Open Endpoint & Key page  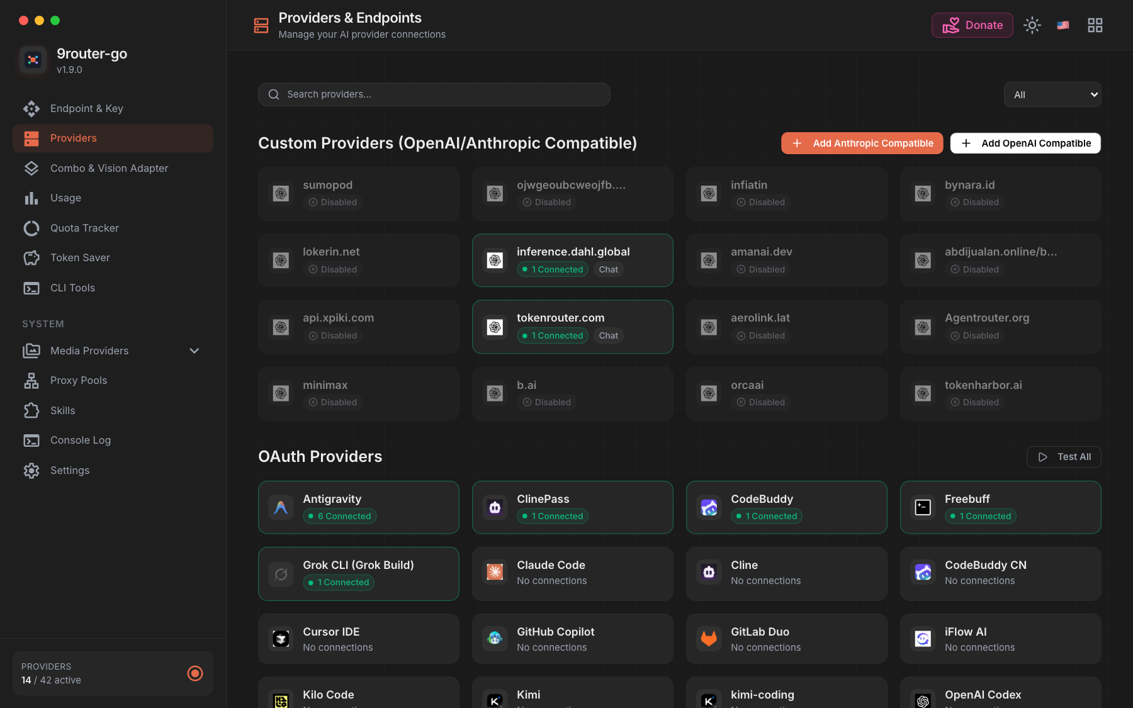(113, 108)
